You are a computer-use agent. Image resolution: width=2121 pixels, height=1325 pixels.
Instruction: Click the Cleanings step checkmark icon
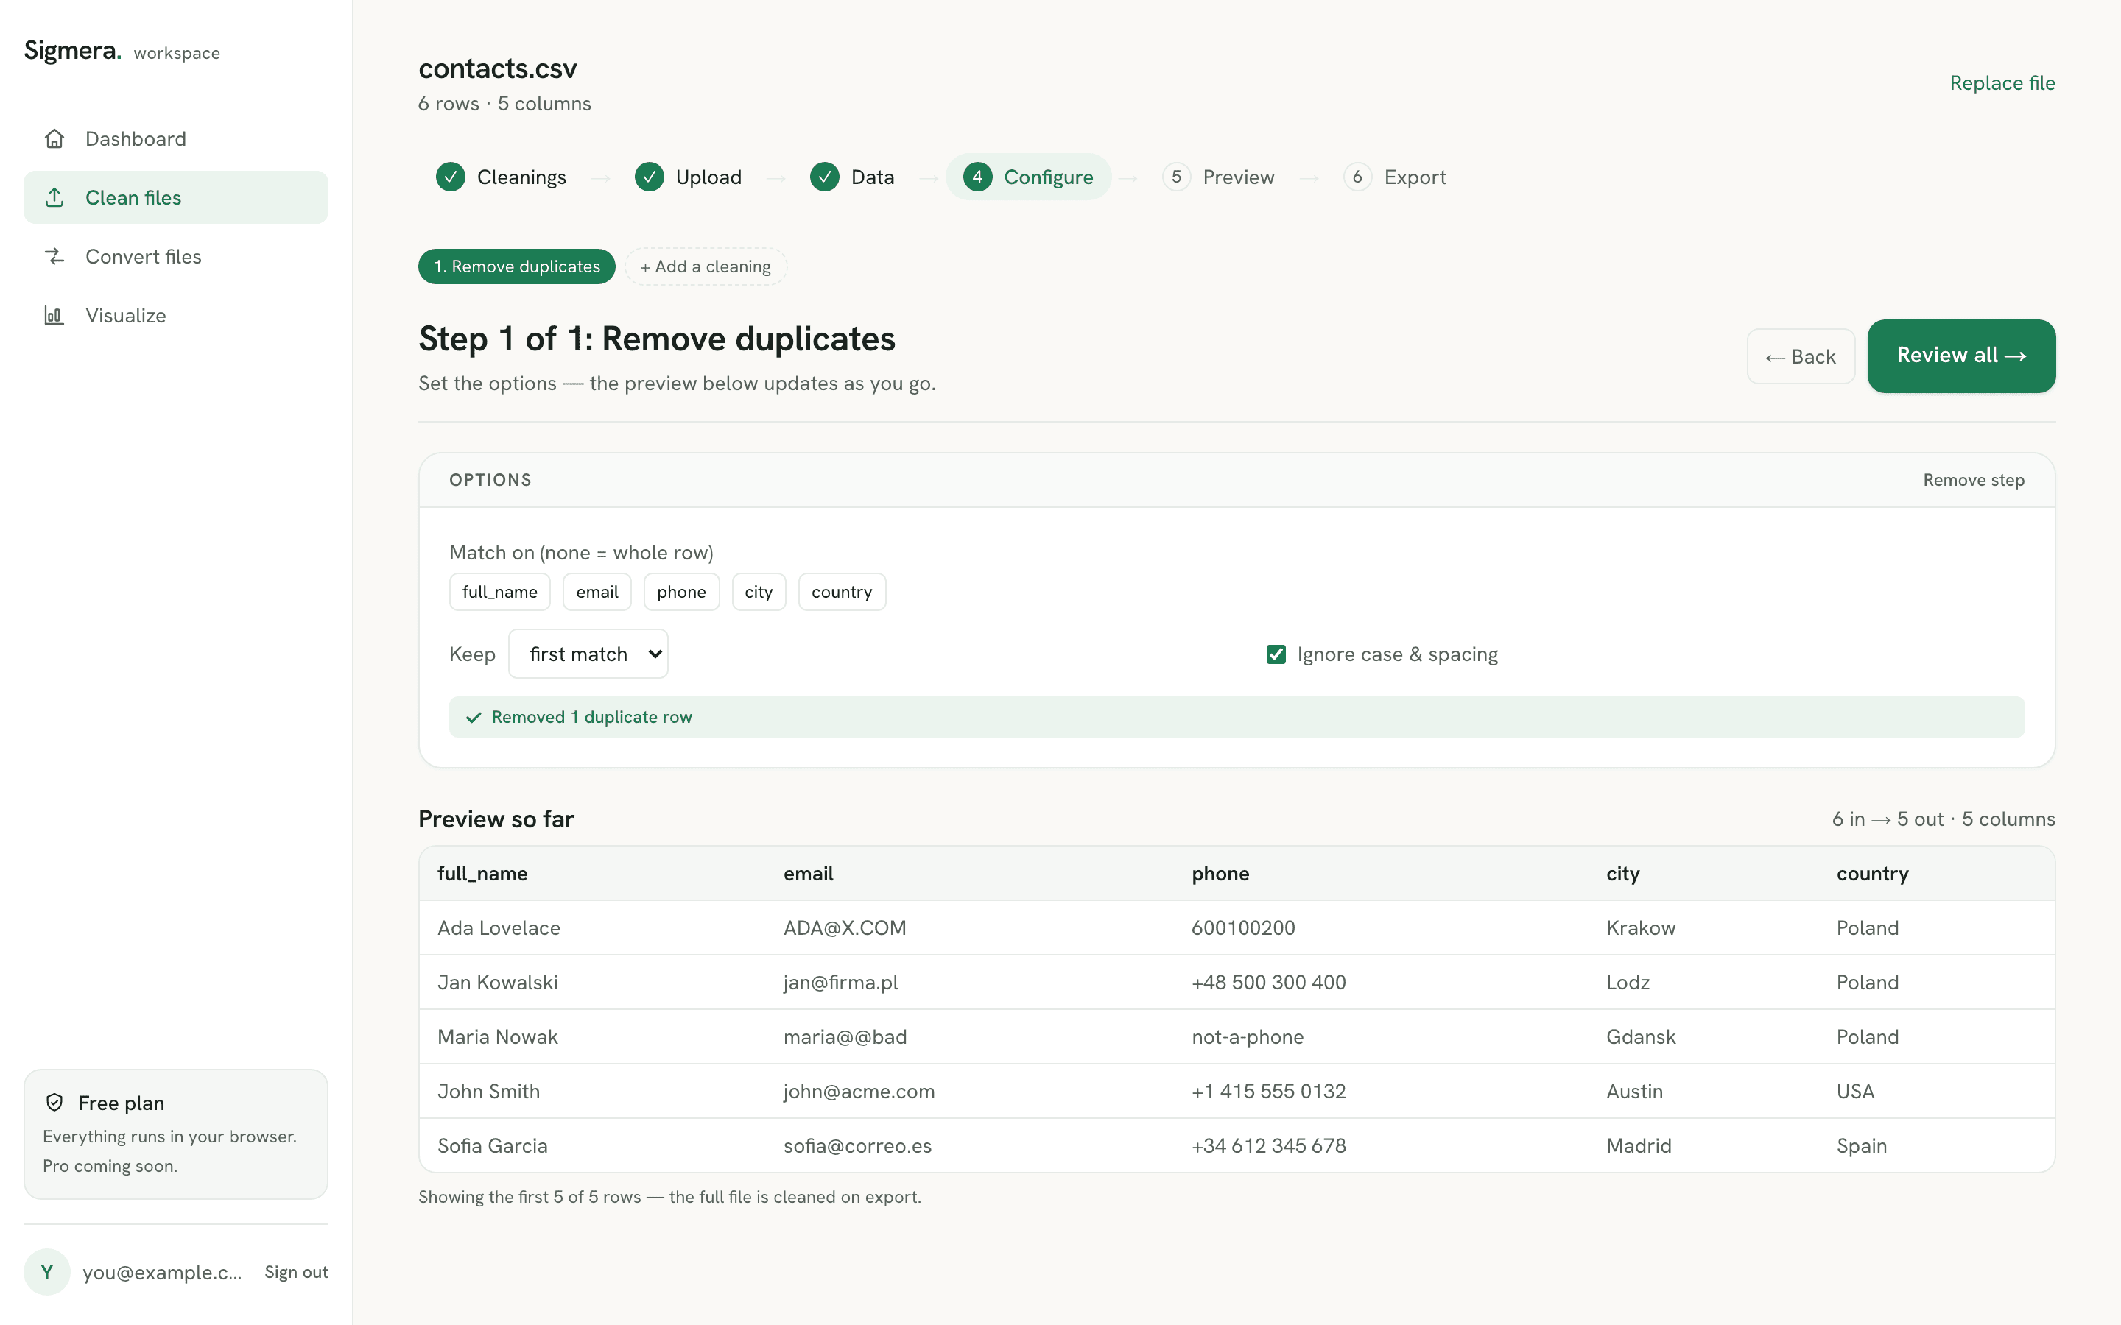coord(451,177)
